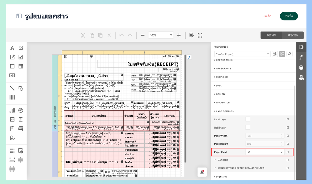Image resolution: width=312 pixels, height=184 pixels.
Task: Click the small square beside Paper Kind
Action: point(288,152)
